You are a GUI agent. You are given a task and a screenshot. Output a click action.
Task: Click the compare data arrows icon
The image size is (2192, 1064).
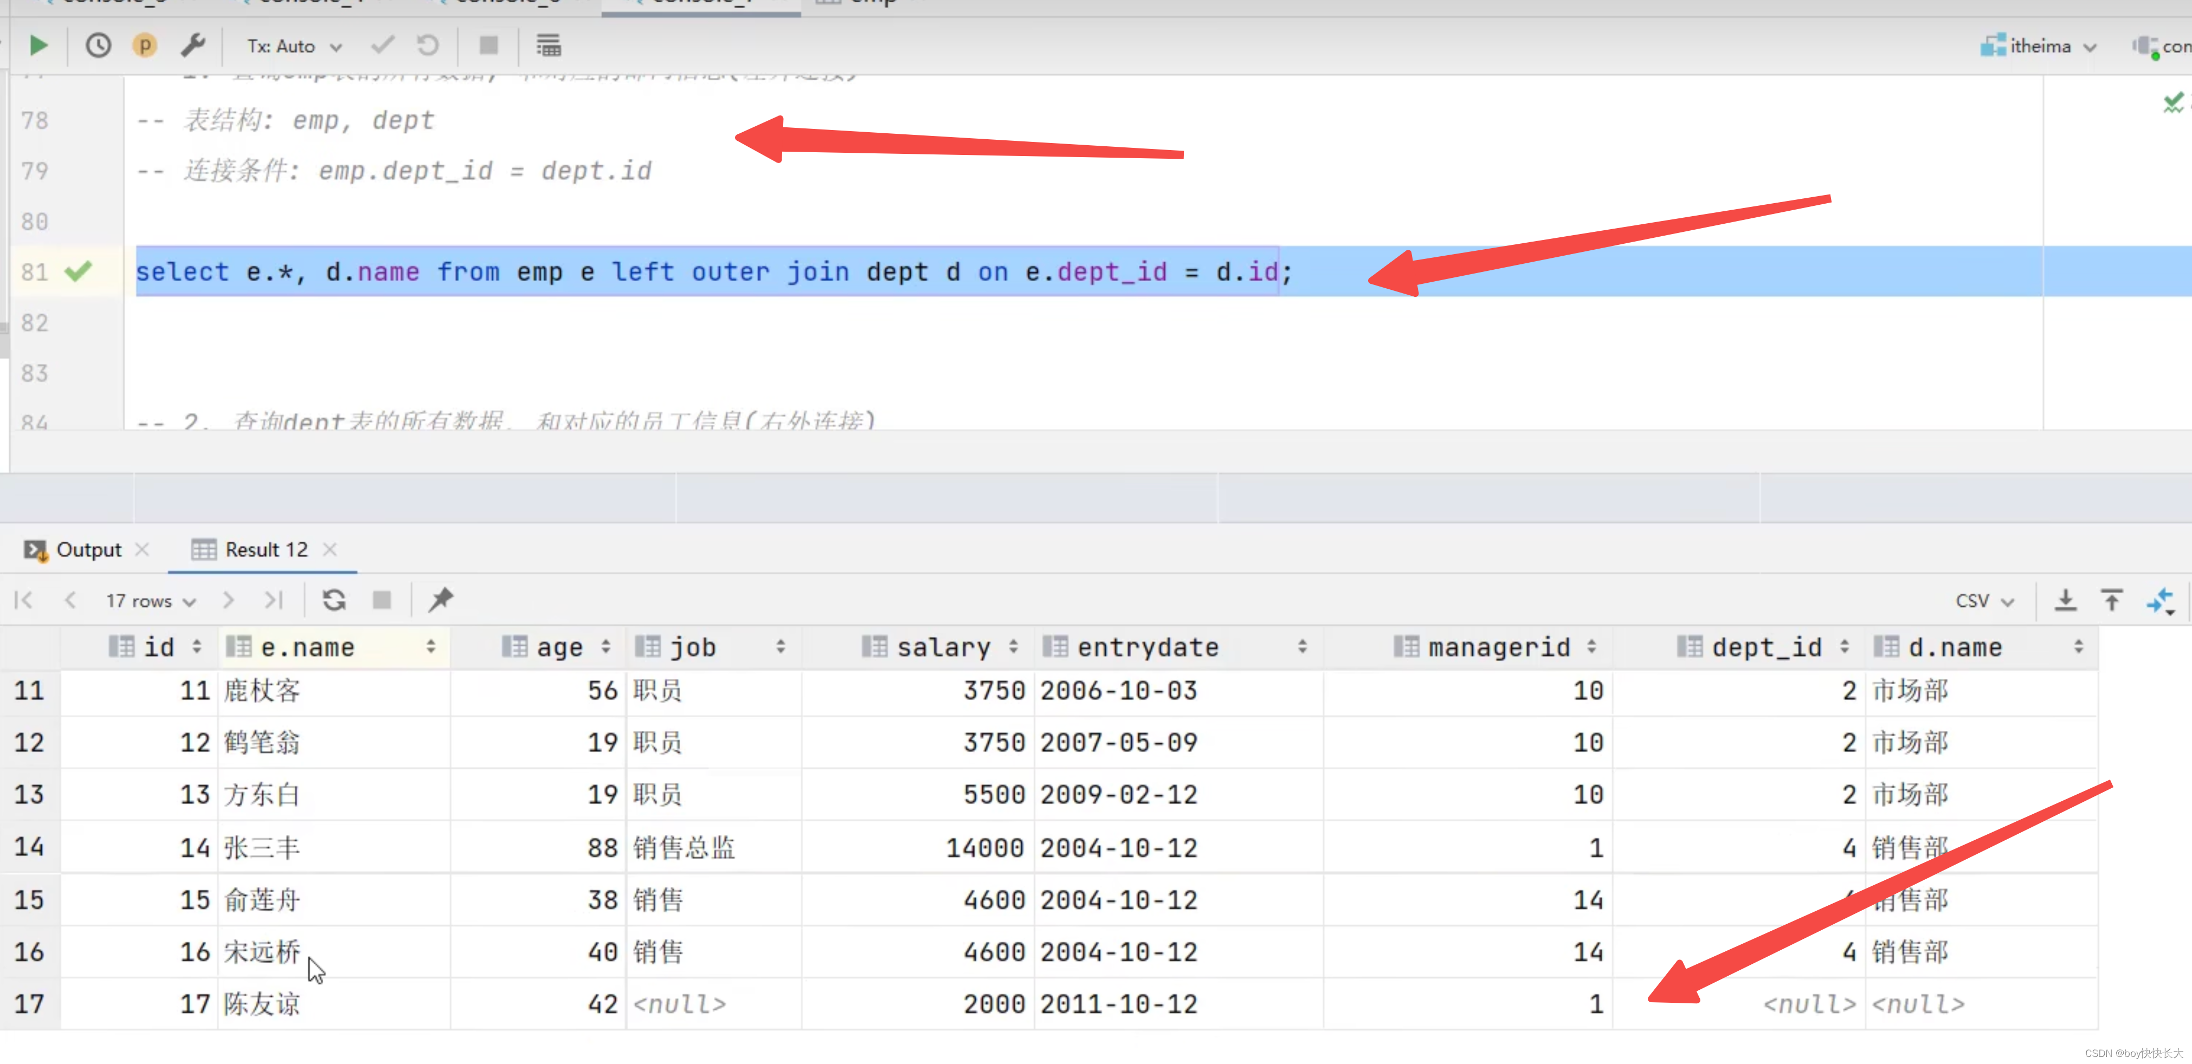[x=2161, y=601]
